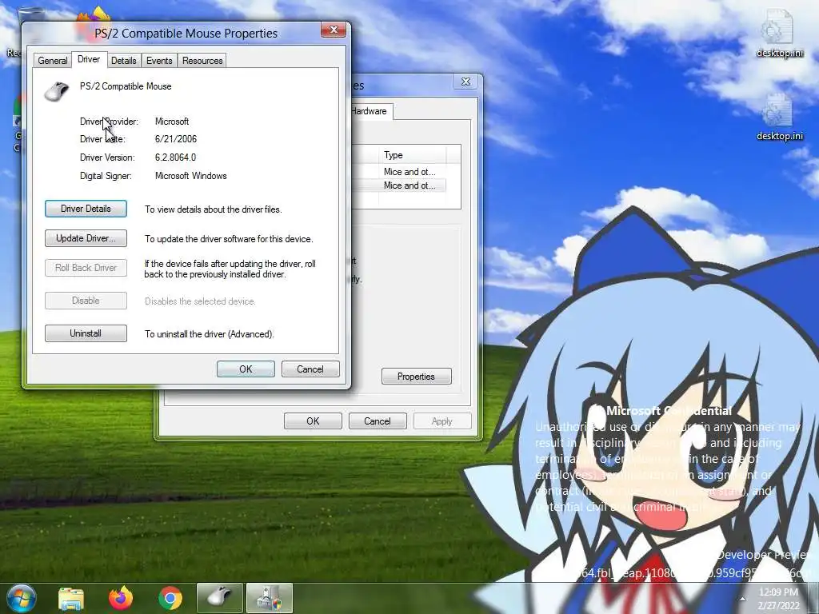Open the Details tab
Screen dimensions: 819x614
[124, 61]
